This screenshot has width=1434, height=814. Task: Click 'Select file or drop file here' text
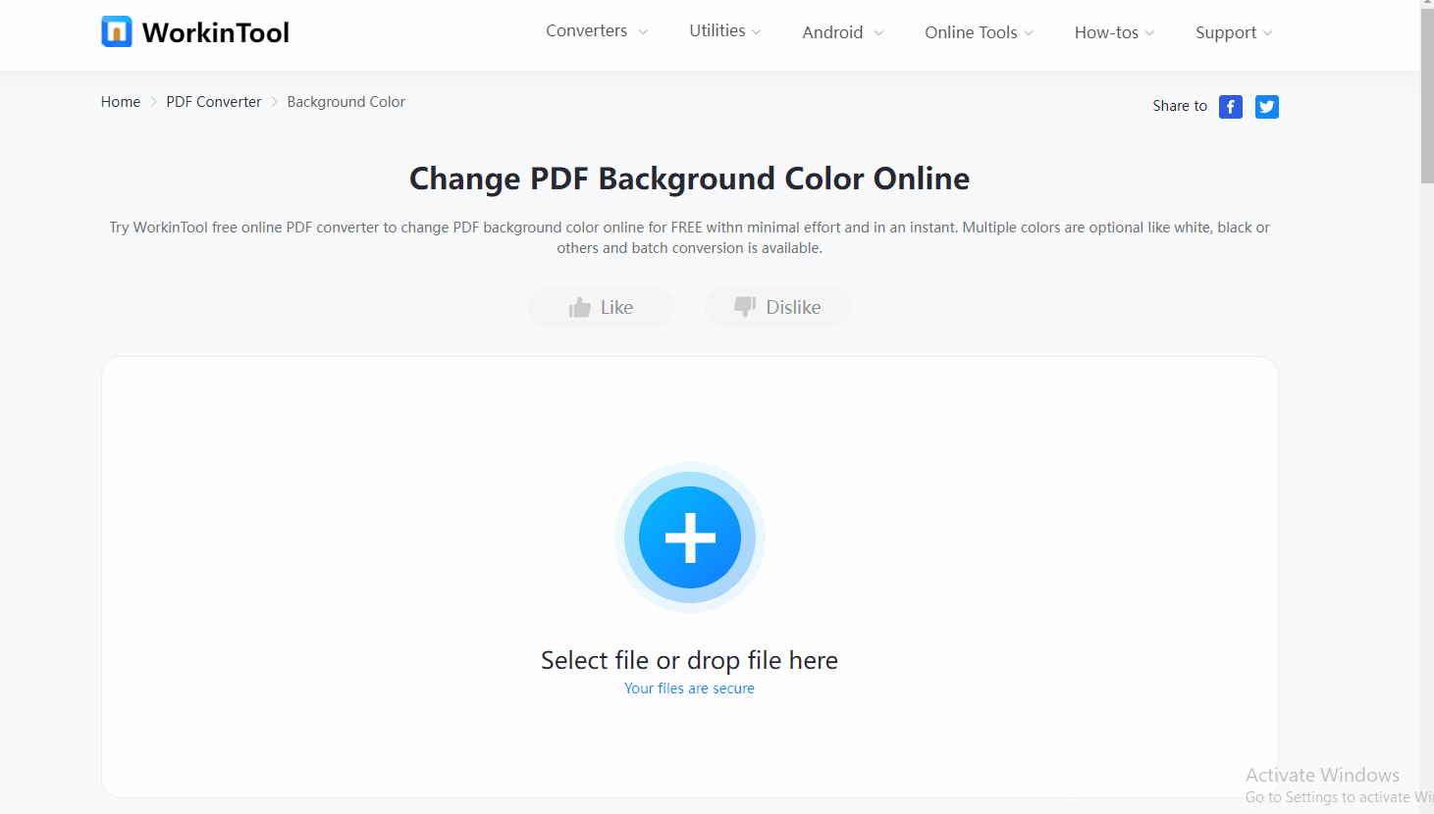(x=690, y=660)
